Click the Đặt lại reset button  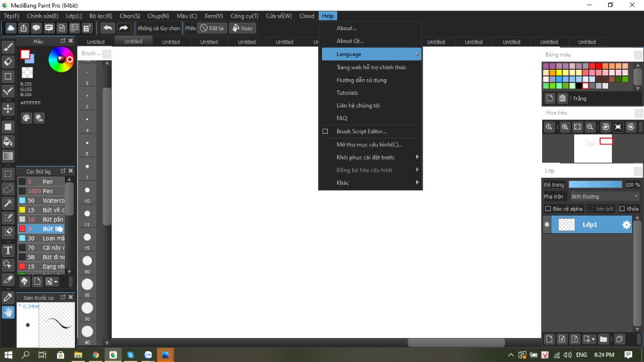tap(213, 28)
